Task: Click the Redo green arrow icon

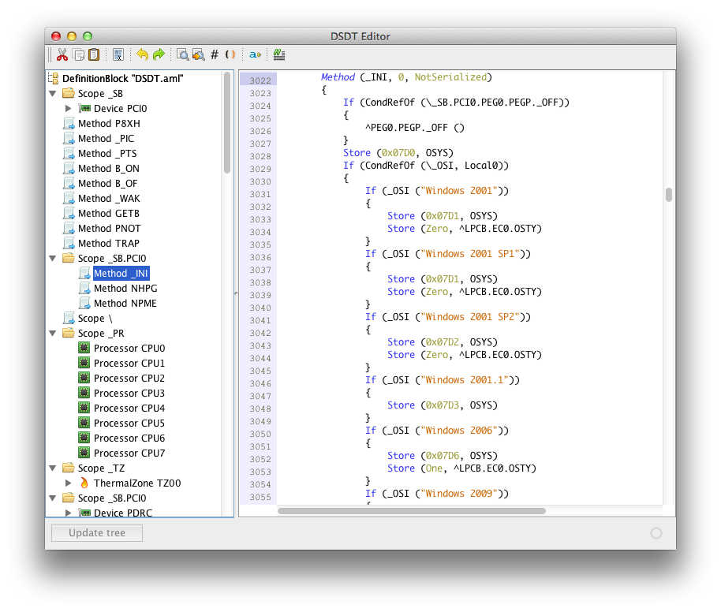Action: (159, 54)
